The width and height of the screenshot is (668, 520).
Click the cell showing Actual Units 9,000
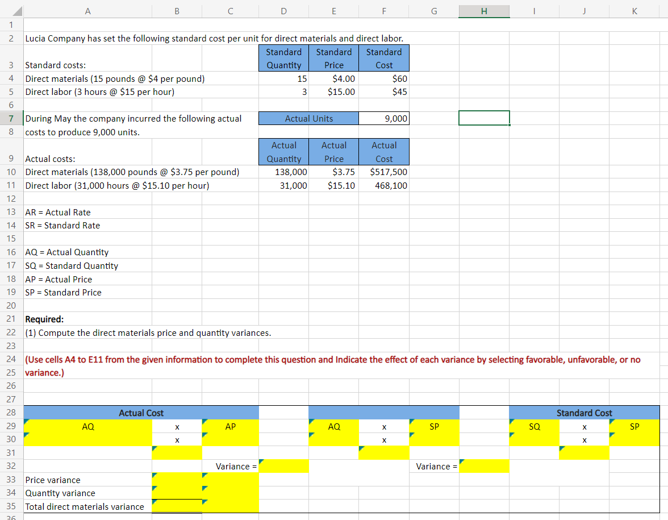383,118
